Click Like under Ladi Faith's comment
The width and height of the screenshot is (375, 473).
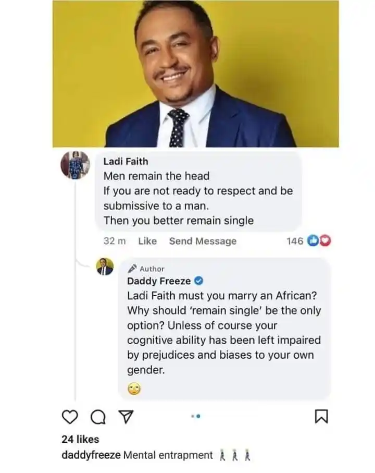pos(147,241)
